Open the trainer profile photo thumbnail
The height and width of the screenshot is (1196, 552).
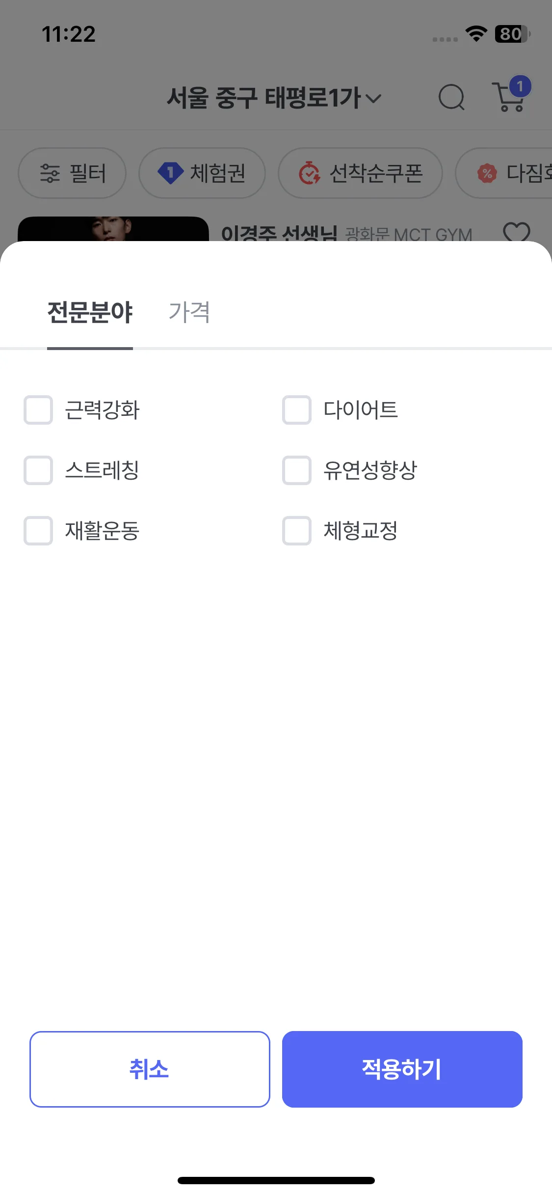(x=113, y=229)
